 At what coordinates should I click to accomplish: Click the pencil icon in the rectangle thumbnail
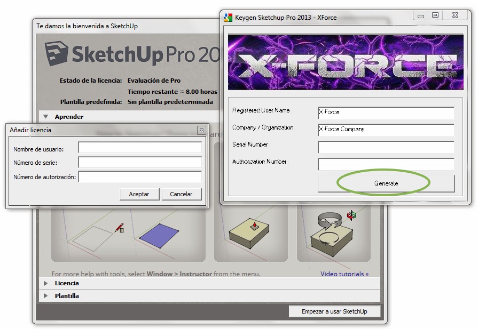point(120,228)
